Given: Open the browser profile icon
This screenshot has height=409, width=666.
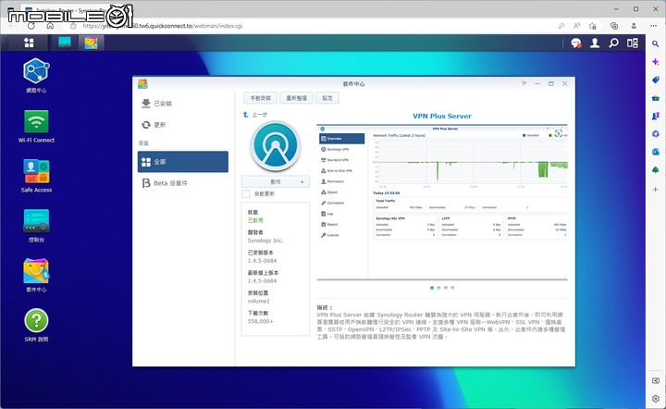Looking at the screenshot, I should [634, 26].
